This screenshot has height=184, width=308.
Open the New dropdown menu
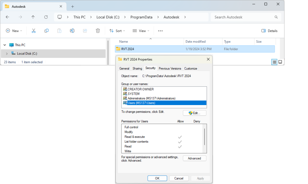click(x=14, y=31)
